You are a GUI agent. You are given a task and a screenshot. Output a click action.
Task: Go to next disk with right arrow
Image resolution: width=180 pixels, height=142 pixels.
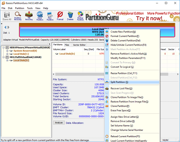[x=8, y=27]
